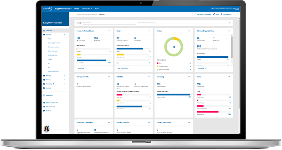Click the Demand folder icon
Screen dimensions: 282x150
click(44, 35)
